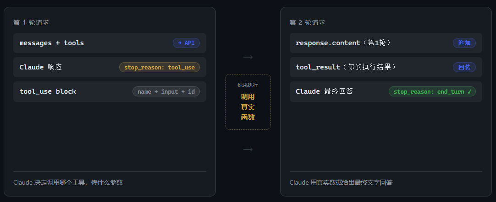Click the '第 1 轮请求' panel heading
This screenshot has width=496, height=202.
click(31, 22)
